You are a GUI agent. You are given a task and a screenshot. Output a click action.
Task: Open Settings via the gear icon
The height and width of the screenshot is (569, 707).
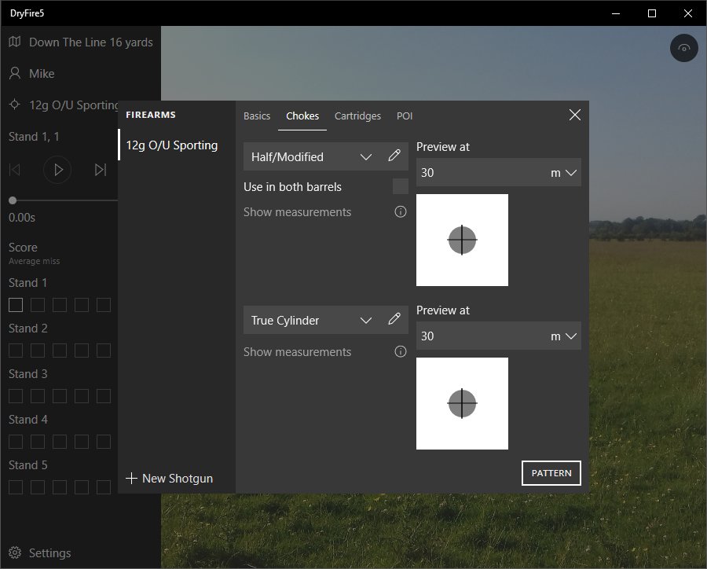click(15, 553)
